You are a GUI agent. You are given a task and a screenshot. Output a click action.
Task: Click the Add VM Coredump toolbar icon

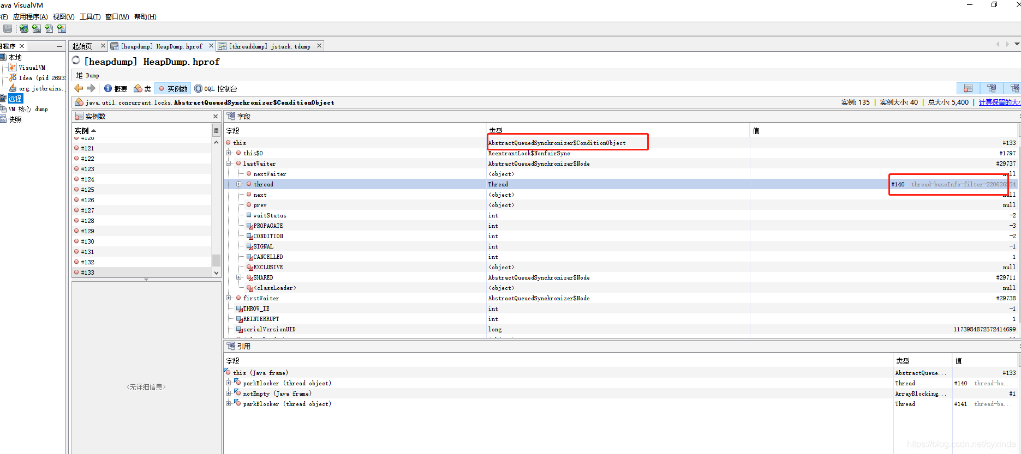[x=49, y=28]
